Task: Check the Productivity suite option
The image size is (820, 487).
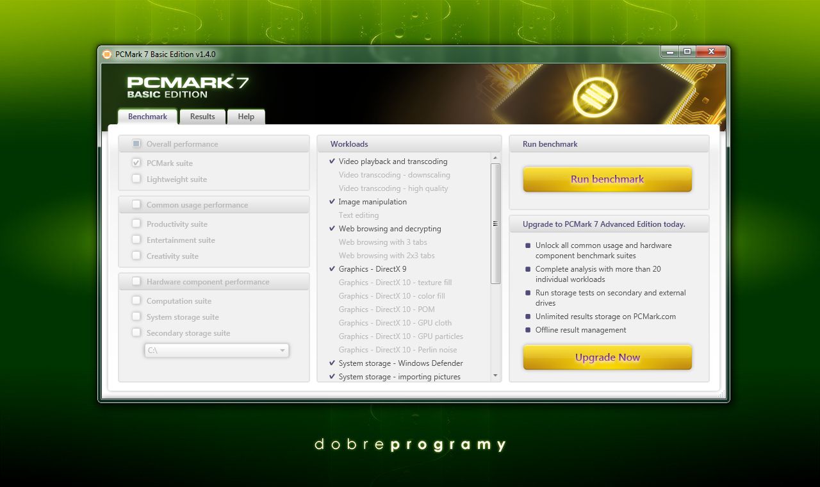Action: click(136, 224)
